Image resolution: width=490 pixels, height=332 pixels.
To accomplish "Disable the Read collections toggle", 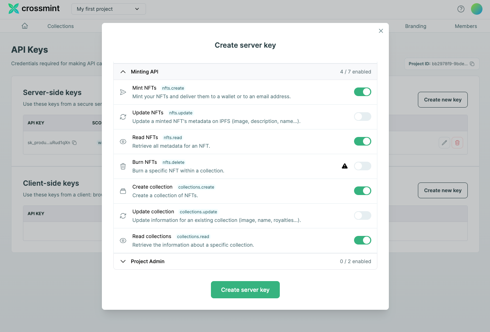I will pos(363,240).
